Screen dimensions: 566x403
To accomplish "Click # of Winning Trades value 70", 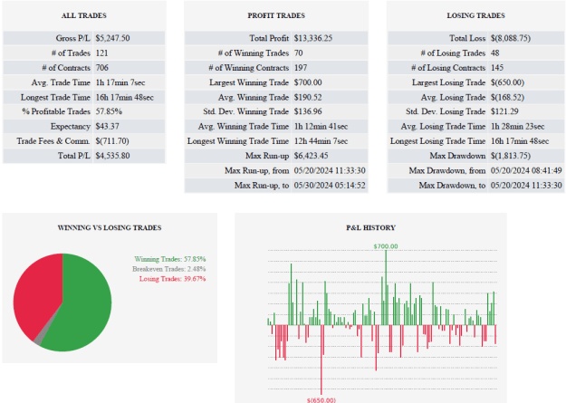I will pyautogui.click(x=298, y=53).
